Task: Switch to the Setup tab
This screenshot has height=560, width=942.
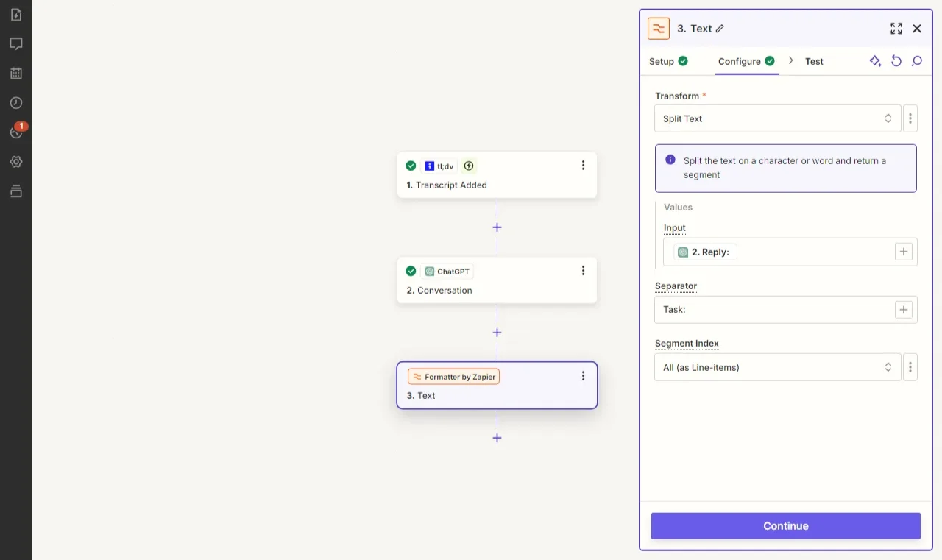Action: (x=668, y=61)
